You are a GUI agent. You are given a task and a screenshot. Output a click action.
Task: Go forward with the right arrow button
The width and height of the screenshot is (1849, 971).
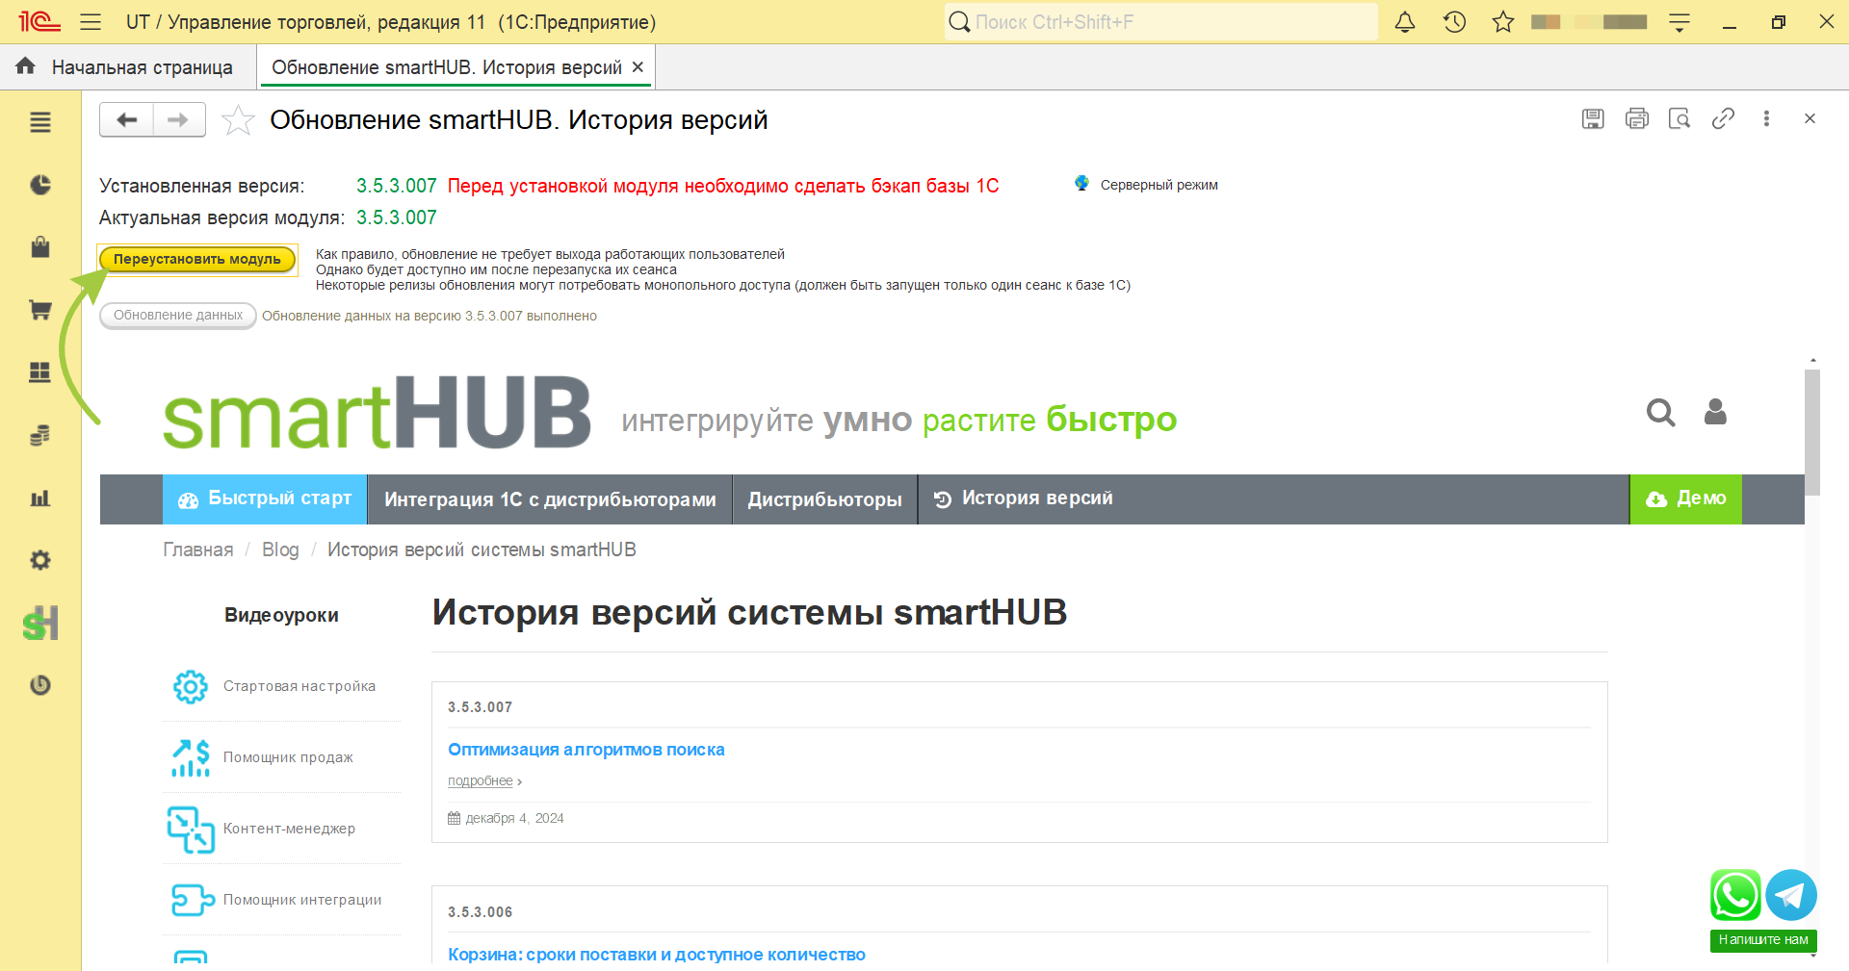(179, 119)
